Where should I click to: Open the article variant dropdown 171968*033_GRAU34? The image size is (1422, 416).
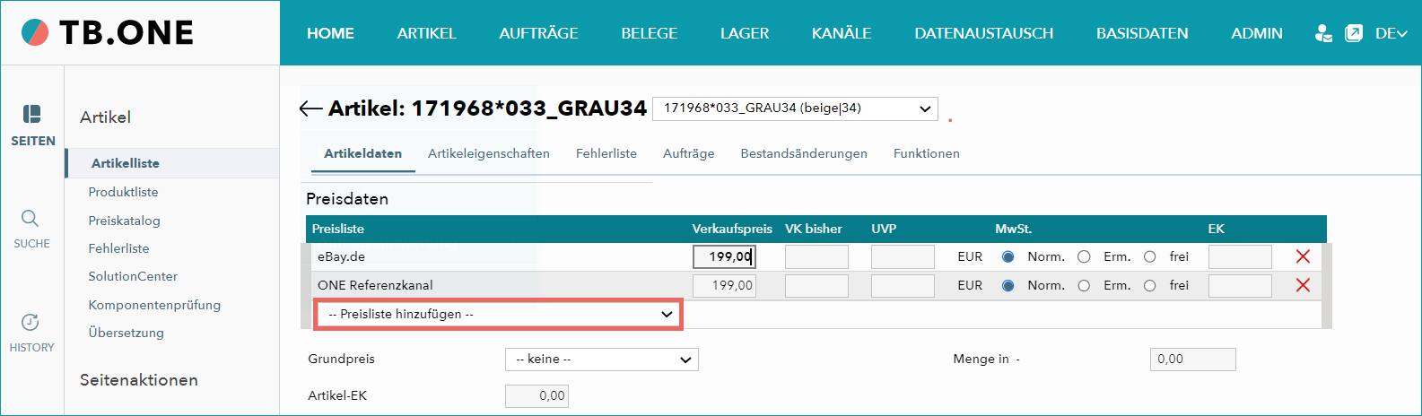pos(795,108)
